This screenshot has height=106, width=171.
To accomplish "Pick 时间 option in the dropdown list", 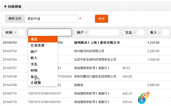I will pyautogui.click(x=43, y=70).
